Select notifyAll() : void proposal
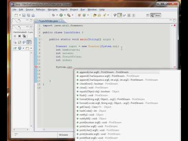 point(93,119)
